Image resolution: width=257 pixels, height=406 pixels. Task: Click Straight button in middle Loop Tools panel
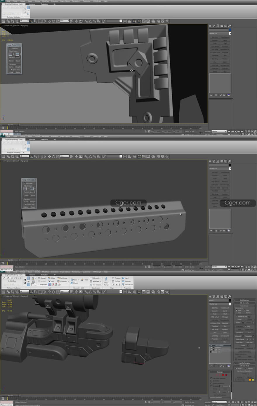click(x=33, y=202)
